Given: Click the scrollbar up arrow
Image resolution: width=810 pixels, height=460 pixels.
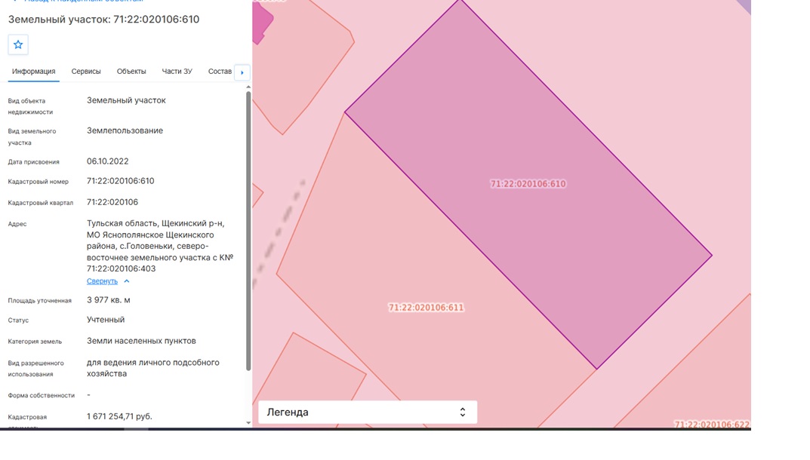Looking at the screenshot, I should pyautogui.click(x=248, y=87).
